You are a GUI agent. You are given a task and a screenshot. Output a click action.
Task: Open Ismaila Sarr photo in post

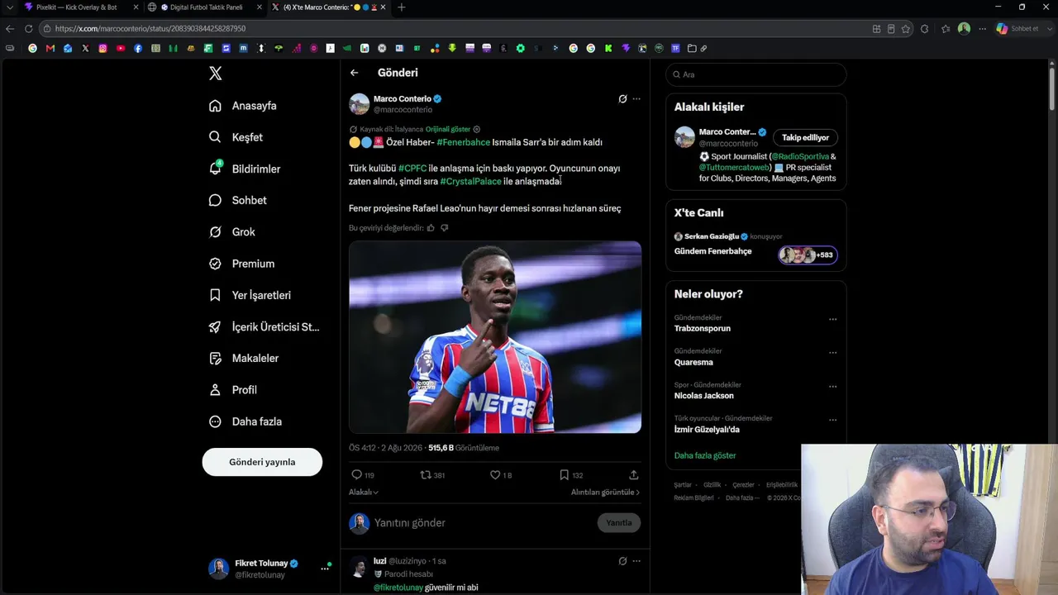(495, 337)
